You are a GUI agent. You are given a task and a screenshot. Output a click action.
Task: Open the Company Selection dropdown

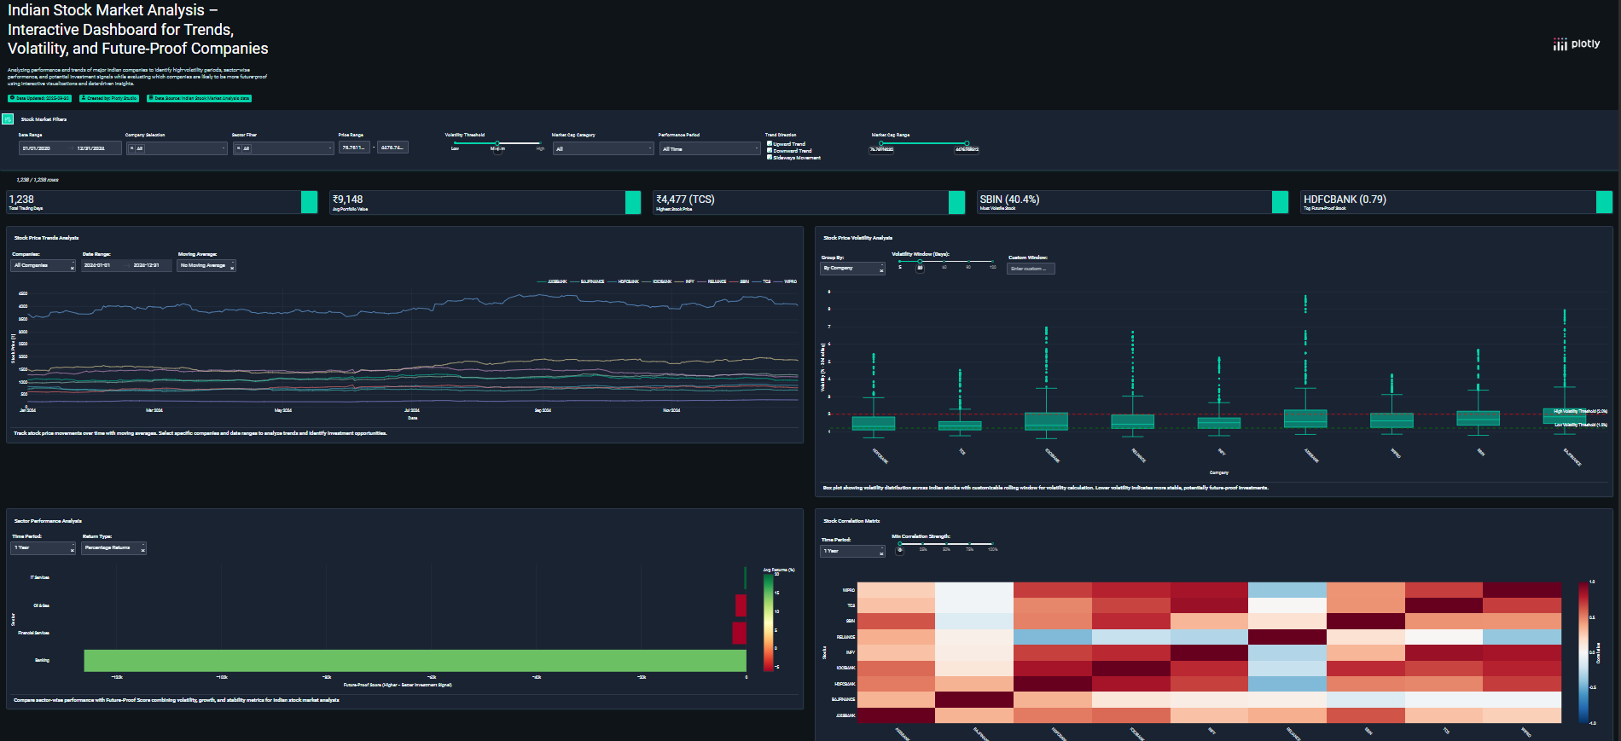tap(177, 148)
